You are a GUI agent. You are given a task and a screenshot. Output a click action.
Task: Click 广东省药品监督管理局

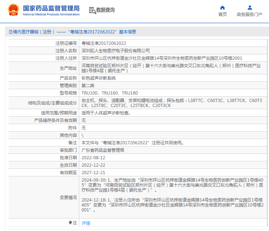(103, 150)
